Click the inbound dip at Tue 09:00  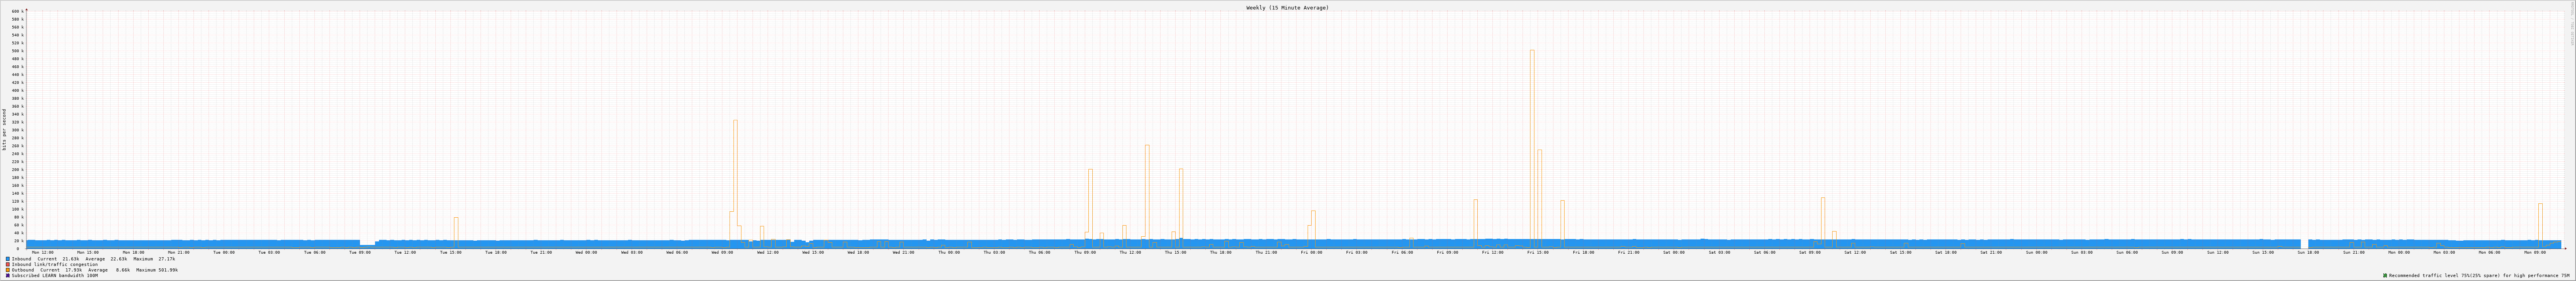tap(367, 244)
